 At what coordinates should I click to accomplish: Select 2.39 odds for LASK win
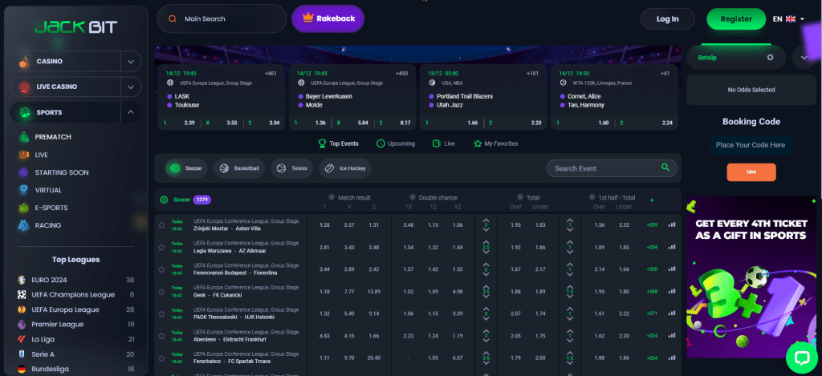tap(189, 123)
